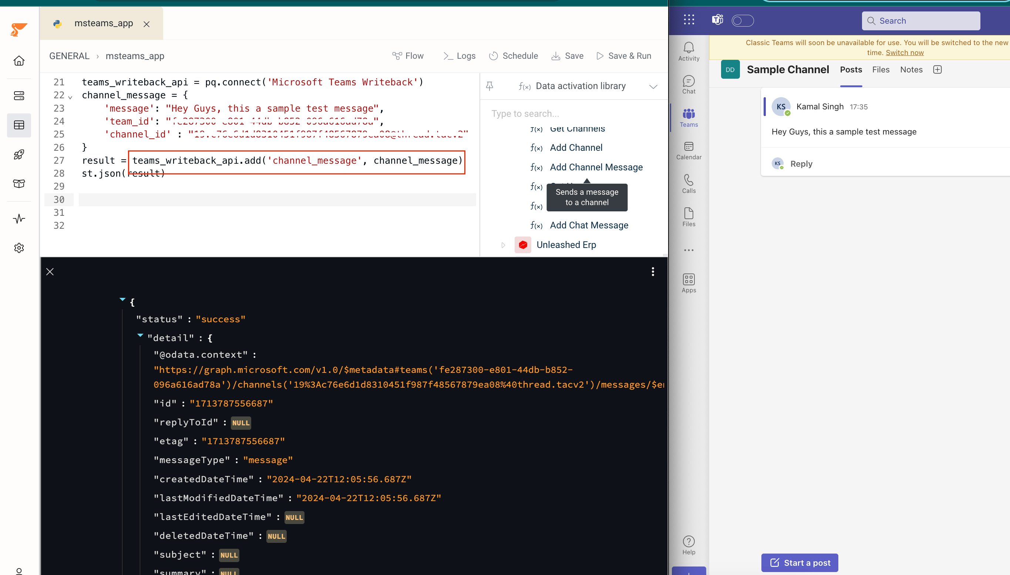1010x575 pixels.
Task: Open the Notes tab in channel
Action: tap(911, 70)
